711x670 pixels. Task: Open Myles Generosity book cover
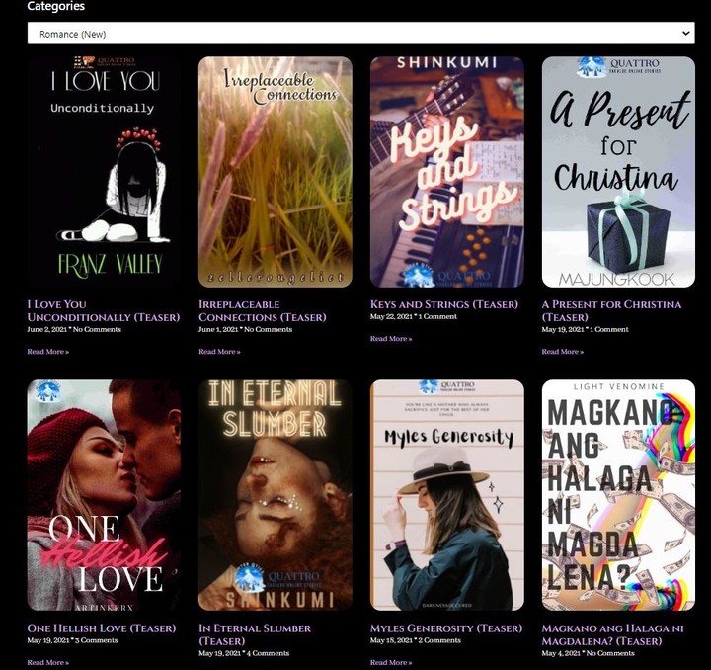point(447,495)
